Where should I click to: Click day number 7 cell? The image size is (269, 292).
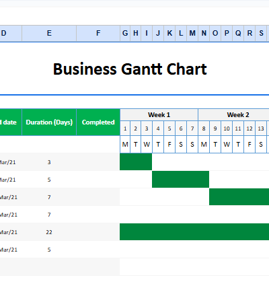(192, 129)
